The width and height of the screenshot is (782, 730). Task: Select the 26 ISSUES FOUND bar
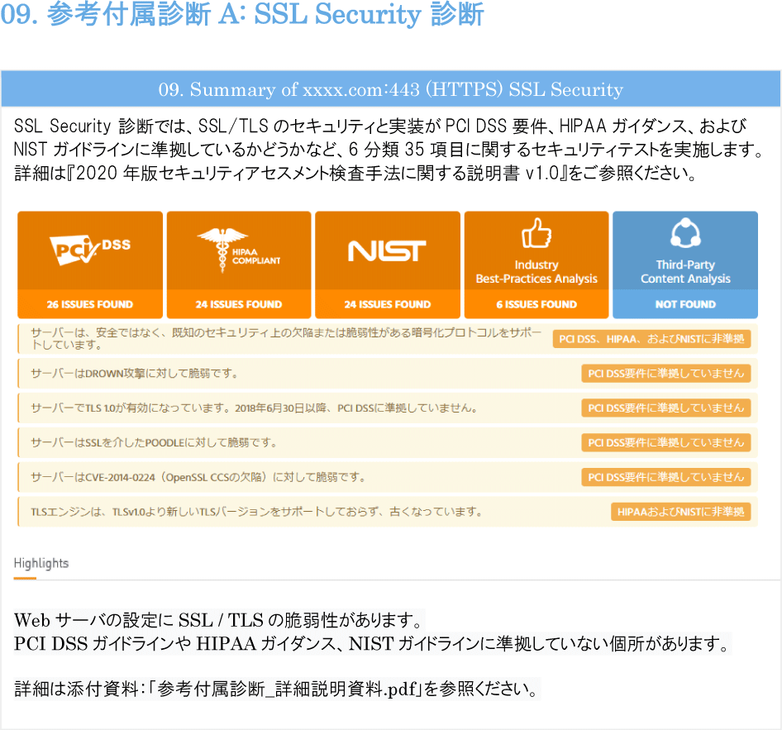pyautogui.click(x=90, y=304)
